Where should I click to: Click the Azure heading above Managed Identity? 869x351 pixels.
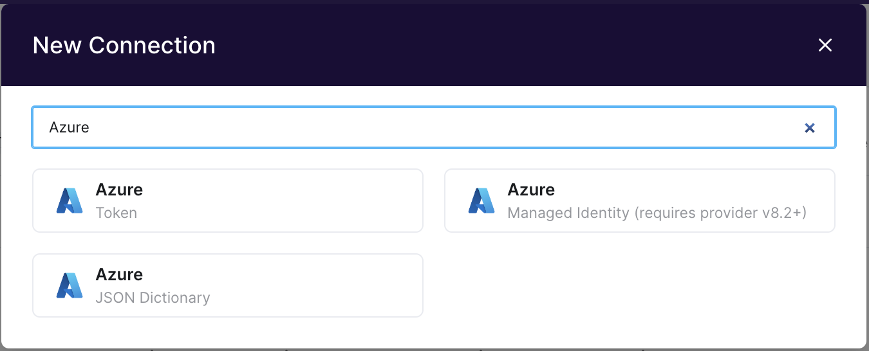531,190
